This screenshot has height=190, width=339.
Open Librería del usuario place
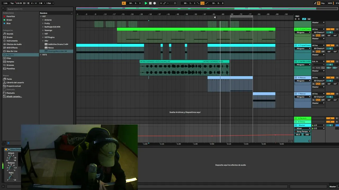pos(15,82)
